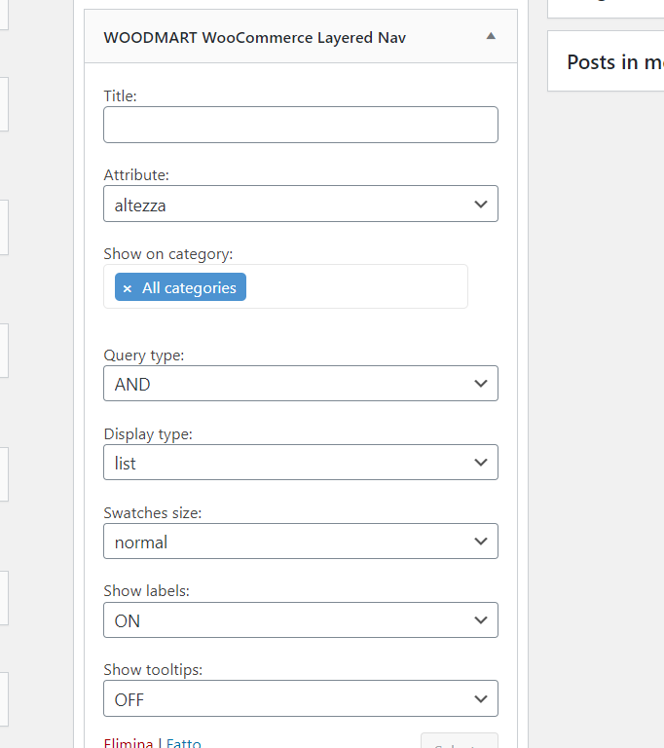Click the Display type: label
664x748 pixels.
148,434
